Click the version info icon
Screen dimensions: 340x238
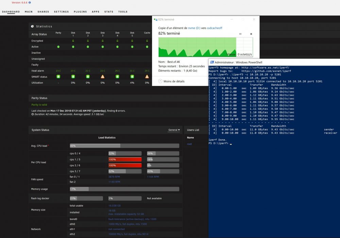click(30, 3)
